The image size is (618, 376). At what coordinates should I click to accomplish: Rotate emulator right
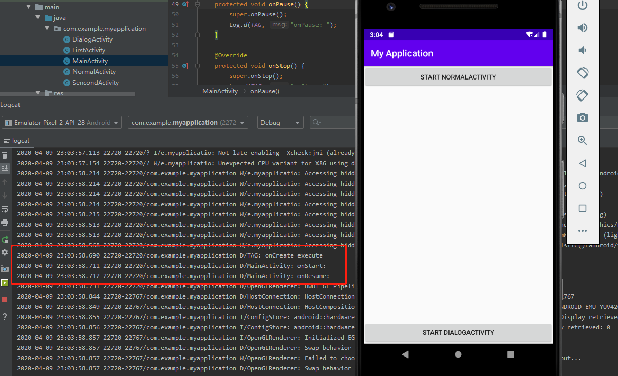click(582, 95)
